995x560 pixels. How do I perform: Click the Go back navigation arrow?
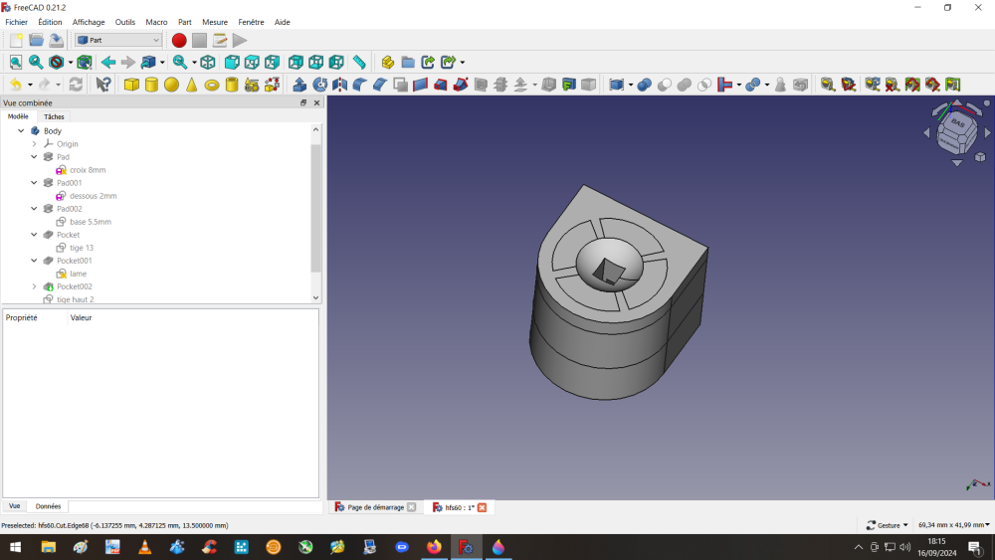click(x=107, y=62)
